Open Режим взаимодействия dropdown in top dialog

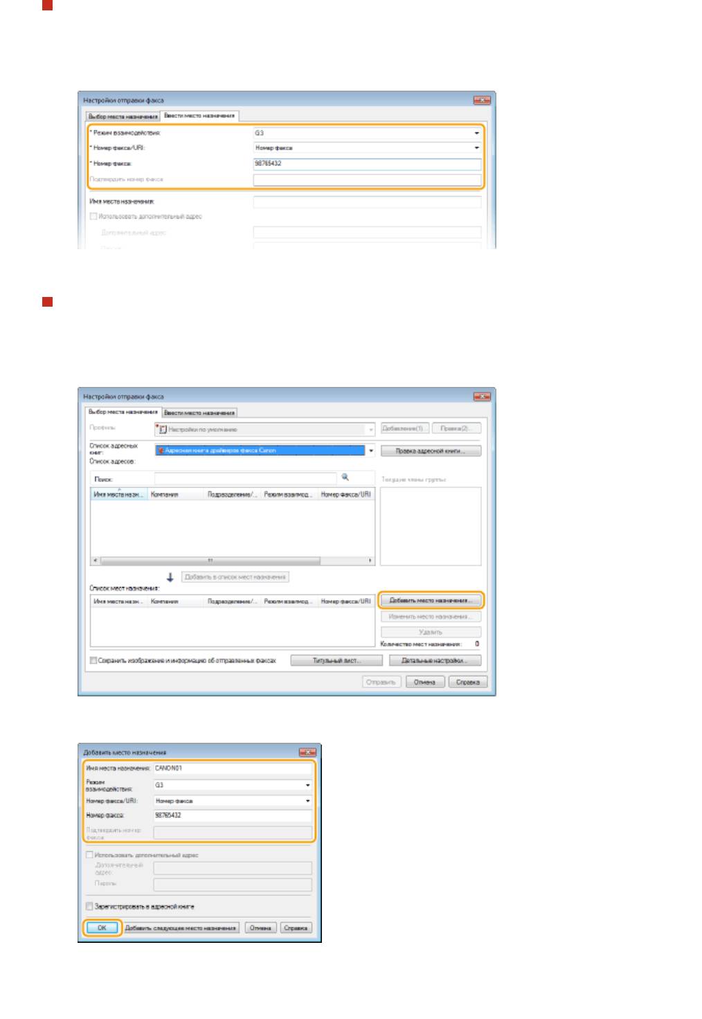(x=476, y=133)
